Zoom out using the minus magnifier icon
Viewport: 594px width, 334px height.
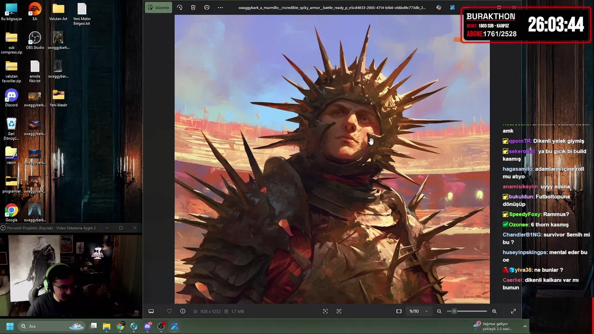439,311
